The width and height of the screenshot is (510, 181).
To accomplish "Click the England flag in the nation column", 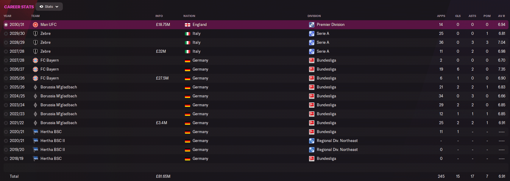I will click(x=188, y=25).
